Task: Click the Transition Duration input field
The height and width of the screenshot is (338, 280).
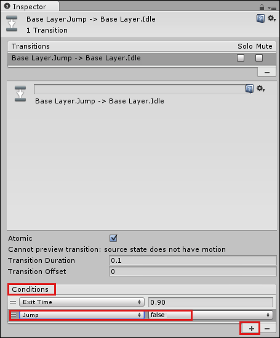Action: (193, 260)
